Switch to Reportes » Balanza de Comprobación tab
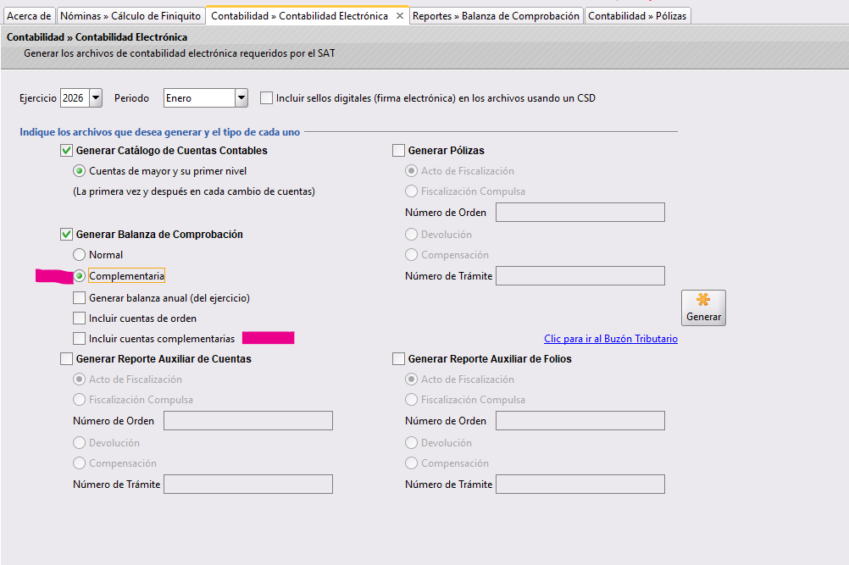Viewport: 849px width, 565px height. 496,16
